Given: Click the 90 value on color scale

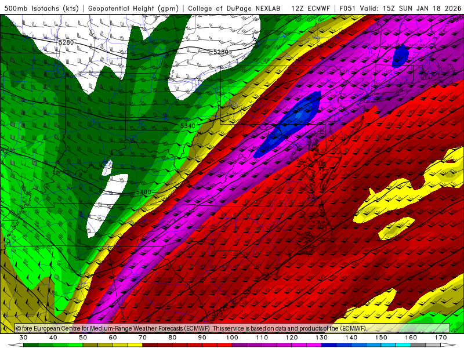Looking at the screenshot, I should (x=202, y=338).
